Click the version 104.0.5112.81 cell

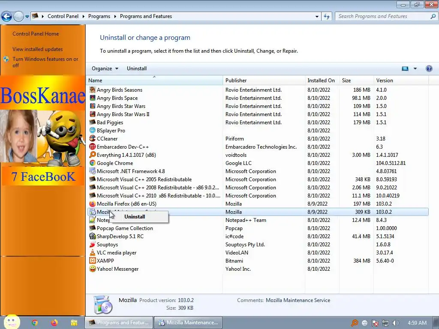coord(391,163)
